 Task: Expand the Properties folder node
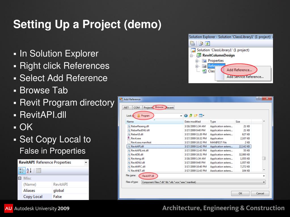click(x=197, y=61)
